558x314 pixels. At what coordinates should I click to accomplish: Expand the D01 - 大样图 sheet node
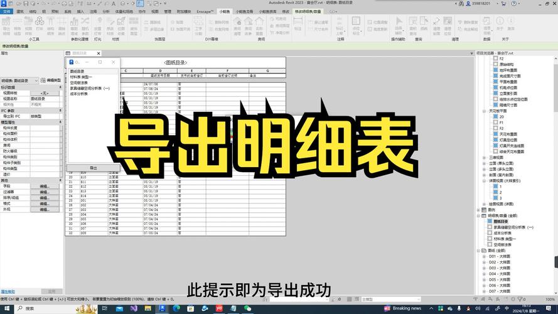[x=484, y=256]
